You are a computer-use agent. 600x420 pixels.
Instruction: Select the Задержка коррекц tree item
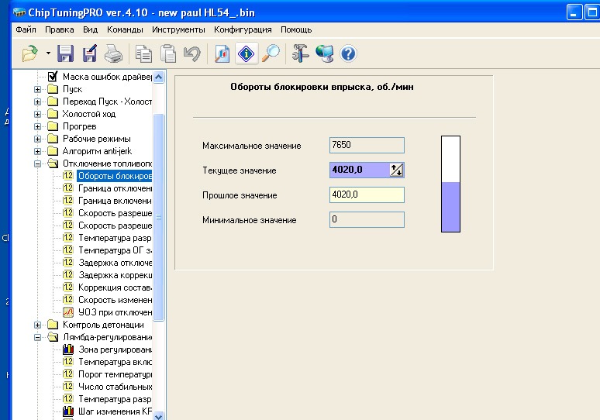[x=115, y=275]
